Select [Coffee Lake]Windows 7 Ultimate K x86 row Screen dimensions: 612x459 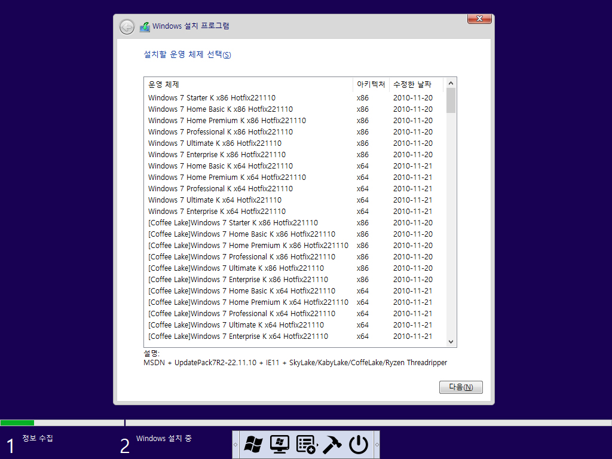[x=294, y=268]
